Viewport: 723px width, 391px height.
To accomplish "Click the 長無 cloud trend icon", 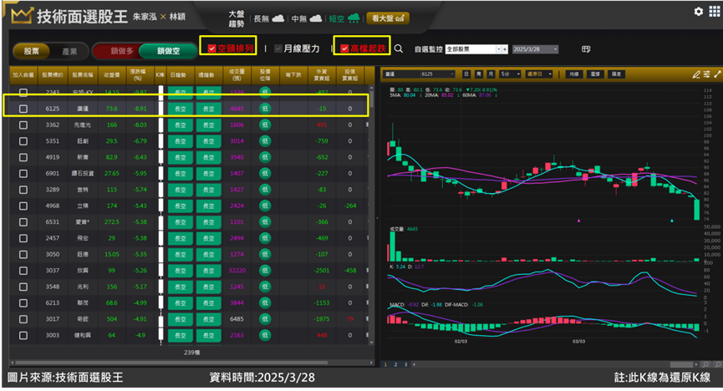I will coord(278,18).
